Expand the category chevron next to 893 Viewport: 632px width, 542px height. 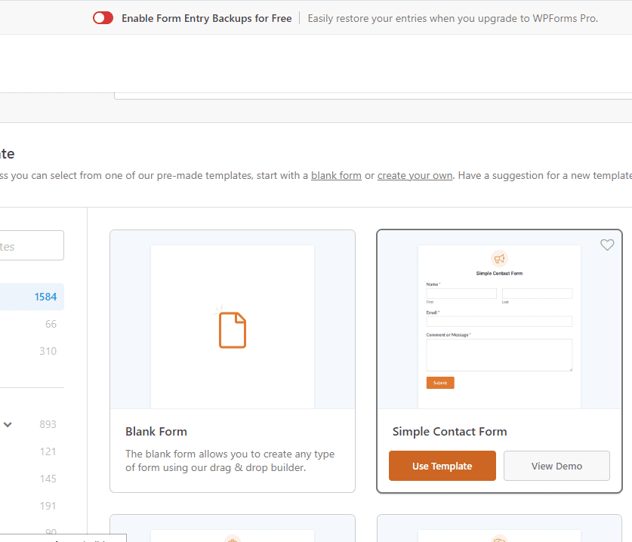[8, 424]
